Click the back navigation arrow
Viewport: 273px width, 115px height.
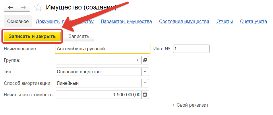point(10,7)
